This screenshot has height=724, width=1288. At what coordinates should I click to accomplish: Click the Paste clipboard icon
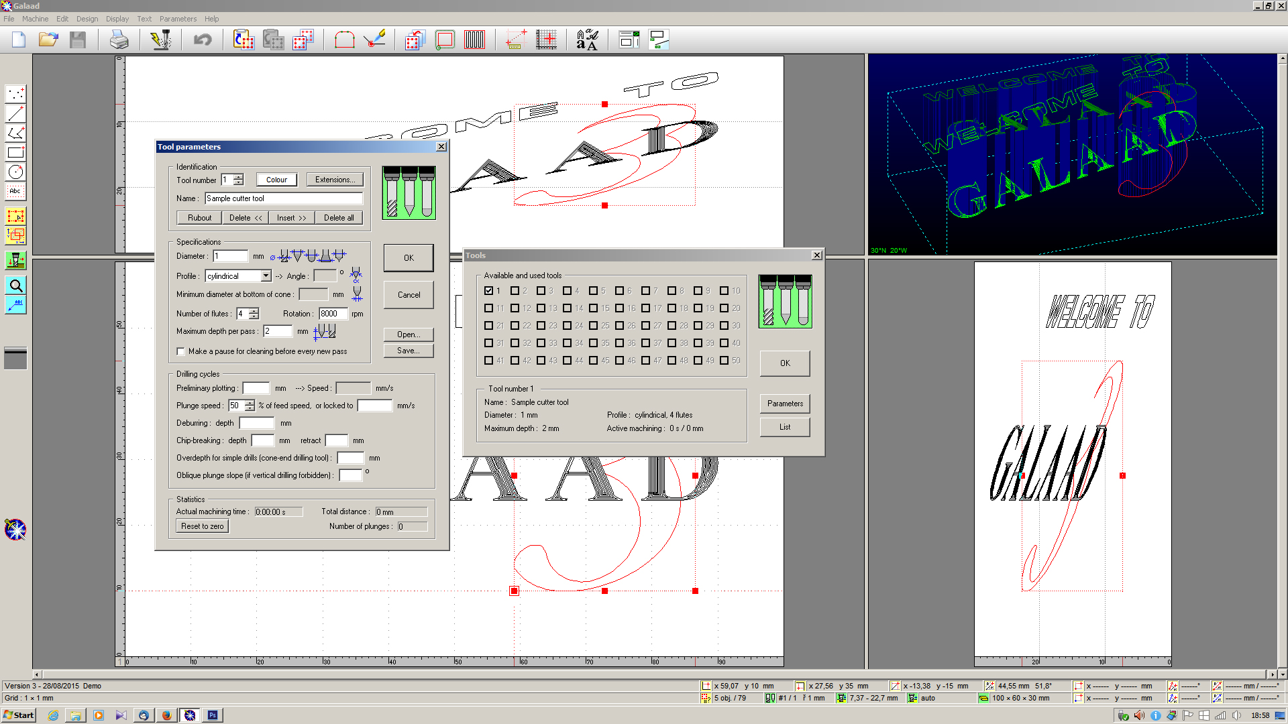[244, 40]
